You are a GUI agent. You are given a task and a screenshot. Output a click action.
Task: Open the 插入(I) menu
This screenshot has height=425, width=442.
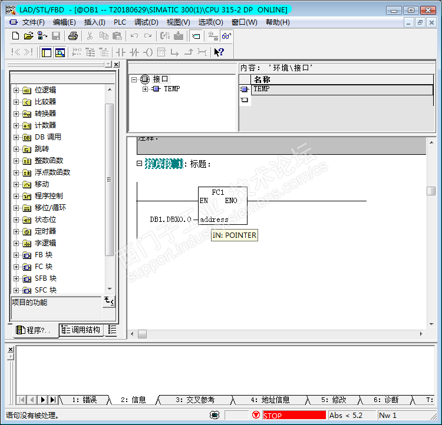(x=95, y=22)
